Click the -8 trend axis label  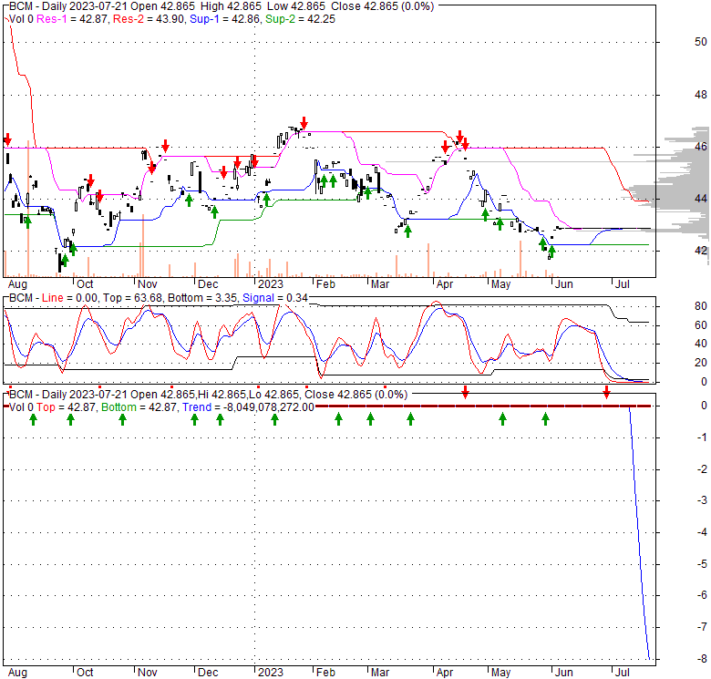pos(702,659)
